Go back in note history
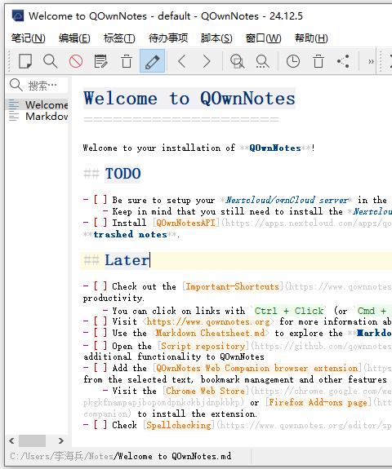This screenshot has width=392, height=469. pos(182,61)
